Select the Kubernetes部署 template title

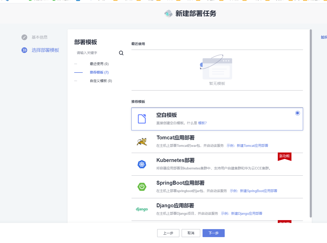tap(175, 160)
